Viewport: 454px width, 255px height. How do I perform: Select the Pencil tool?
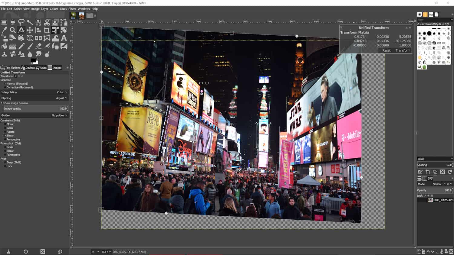(x=21, y=46)
